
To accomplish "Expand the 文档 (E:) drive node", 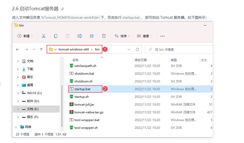I will point(18,109).
